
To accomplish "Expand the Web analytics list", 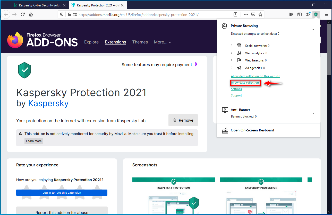I will click(232, 53).
